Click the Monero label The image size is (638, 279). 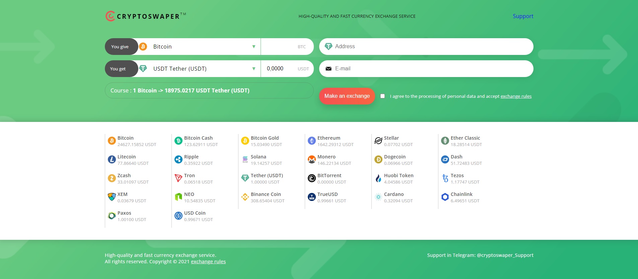point(327,157)
